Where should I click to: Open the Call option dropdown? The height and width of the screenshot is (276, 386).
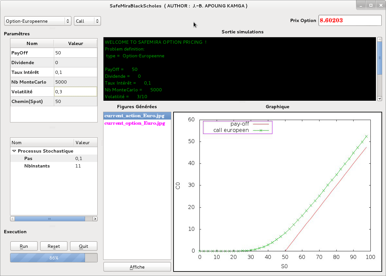coord(87,21)
